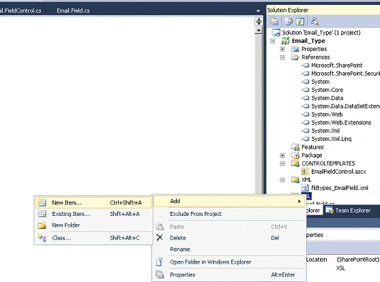Switch to the FieldControl.cs editor tab
380x282 pixels.
(21, 11)
